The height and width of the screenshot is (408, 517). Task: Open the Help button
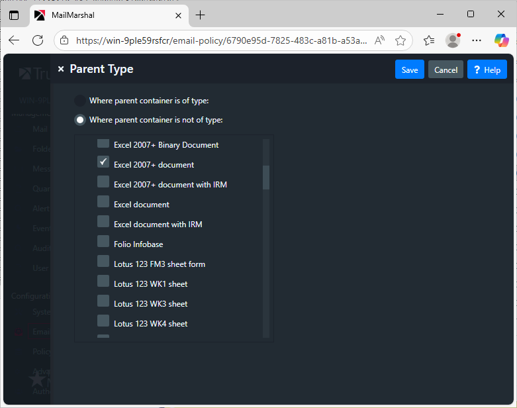click(x=487, y=70)
